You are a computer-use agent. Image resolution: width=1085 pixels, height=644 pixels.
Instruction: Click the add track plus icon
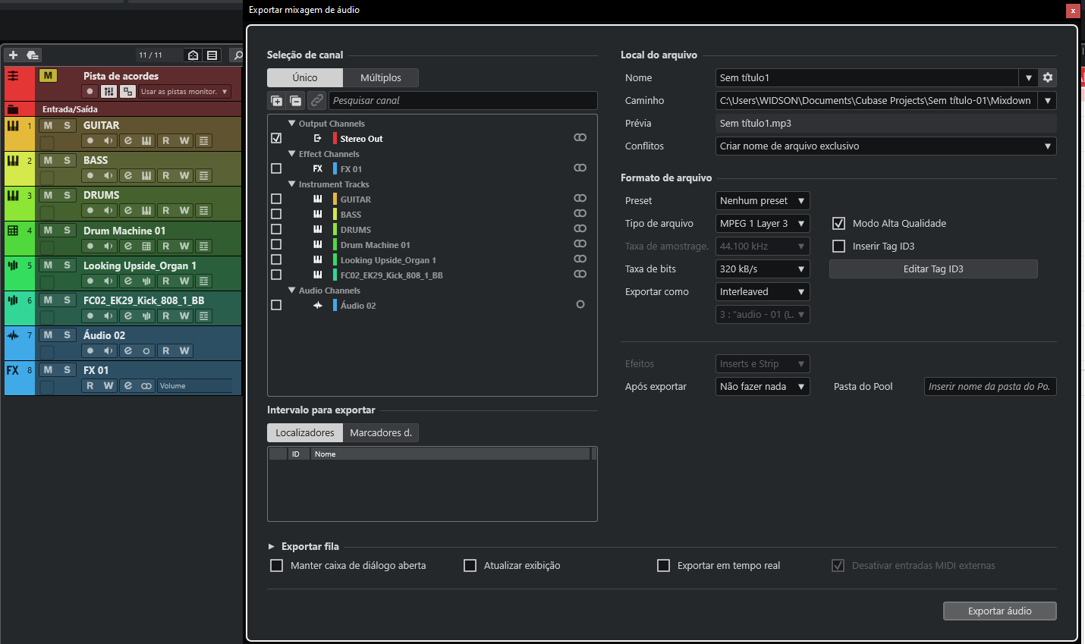pos(13,55)
